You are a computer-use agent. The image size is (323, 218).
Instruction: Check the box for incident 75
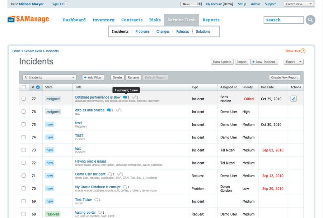(24, 124)
